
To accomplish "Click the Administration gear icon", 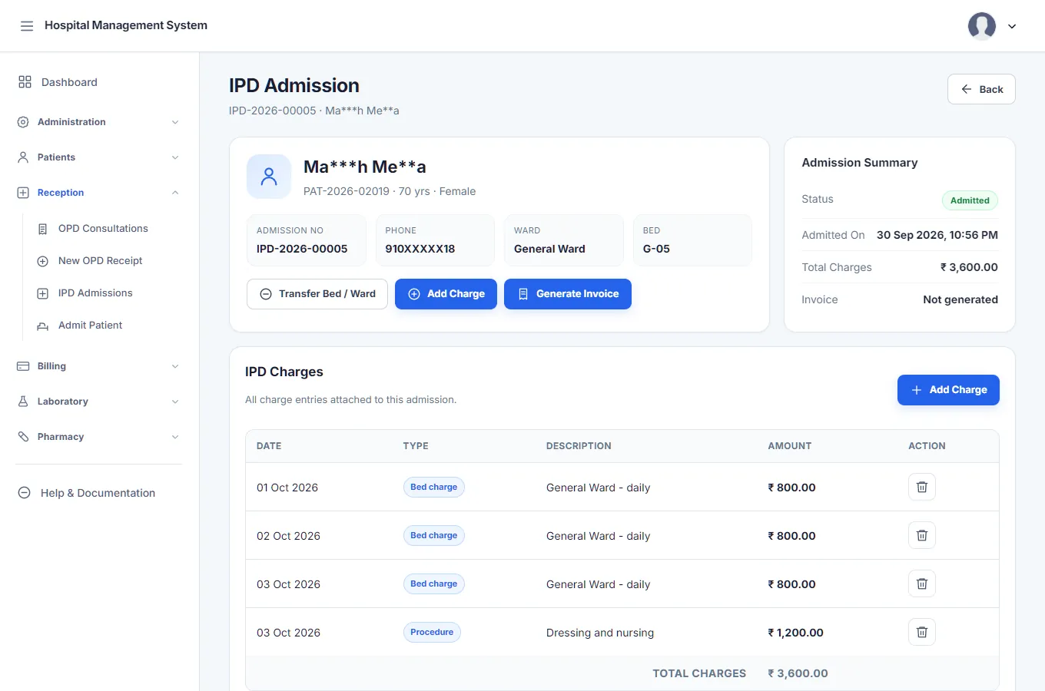I will click(23, 122).
